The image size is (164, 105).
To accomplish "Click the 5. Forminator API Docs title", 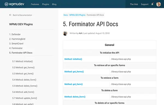I will point(90,24).
